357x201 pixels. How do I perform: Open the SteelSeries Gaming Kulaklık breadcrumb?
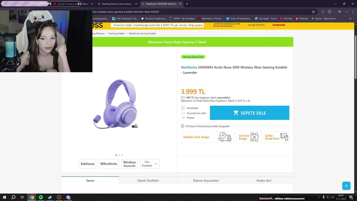[142, 33]
